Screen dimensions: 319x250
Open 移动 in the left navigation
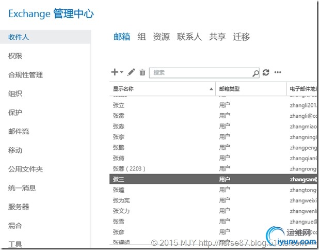[15, 150]
